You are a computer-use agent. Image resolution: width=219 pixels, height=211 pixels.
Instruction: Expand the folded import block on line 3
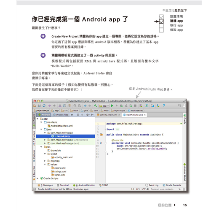pos(105,129)
